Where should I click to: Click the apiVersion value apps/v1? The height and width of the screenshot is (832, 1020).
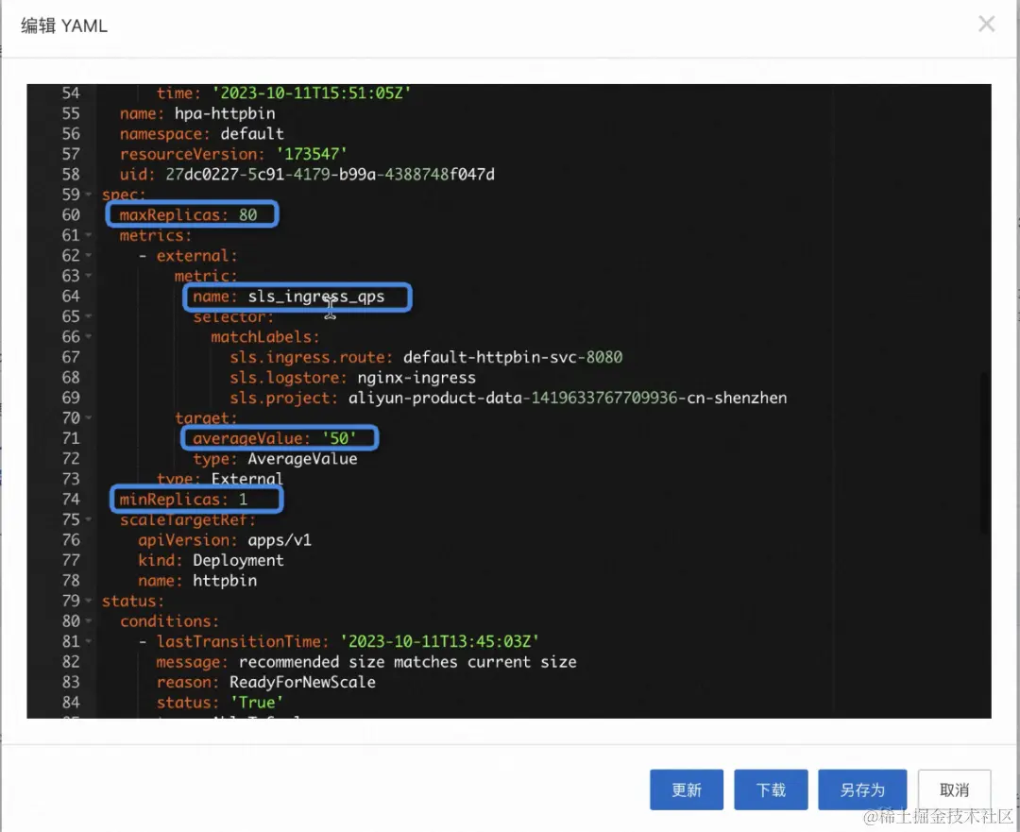coord(280,540)
